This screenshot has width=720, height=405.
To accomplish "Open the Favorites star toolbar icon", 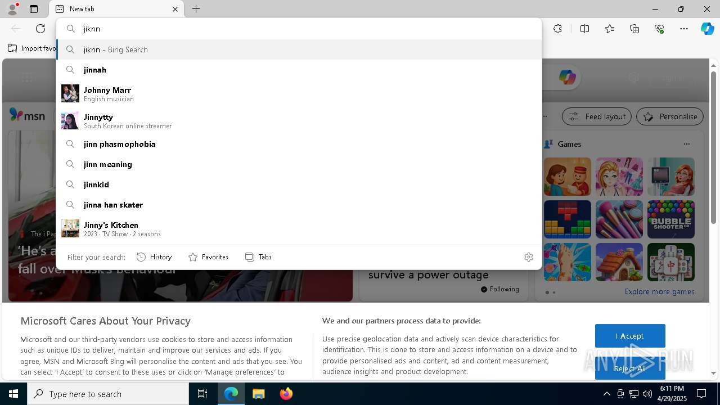I will point(610,29).
